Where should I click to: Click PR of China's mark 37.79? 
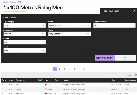(x=11, y=94)
